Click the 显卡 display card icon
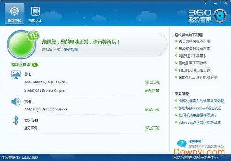The image size is (231, 161). (x=16, y=75)
